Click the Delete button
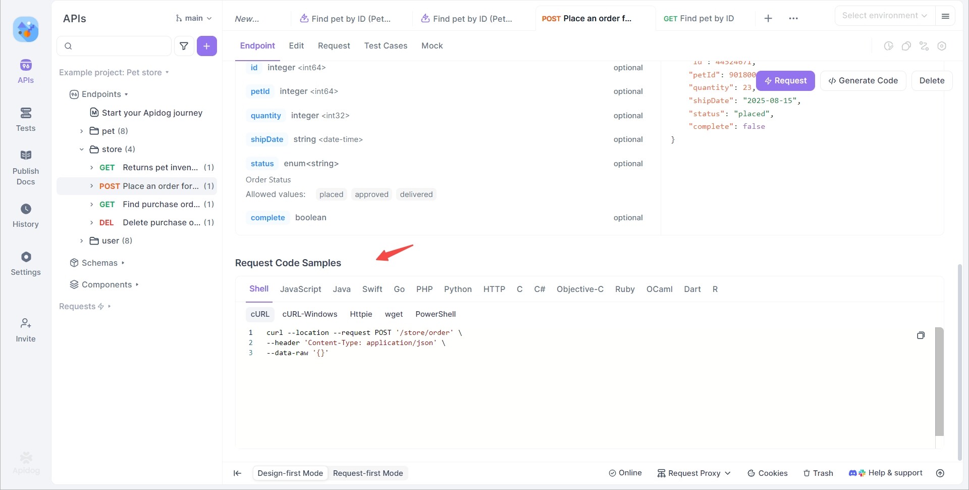969x490 pixels. 932,81
